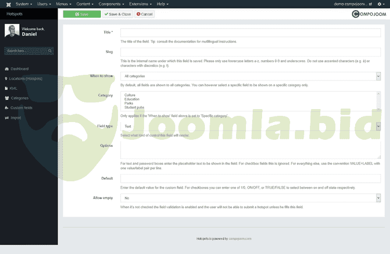Image resolution: width=390 pixels, height=254 pixels.
Task: Expand the 'When to show' dropdown
Action: point(251,76)
